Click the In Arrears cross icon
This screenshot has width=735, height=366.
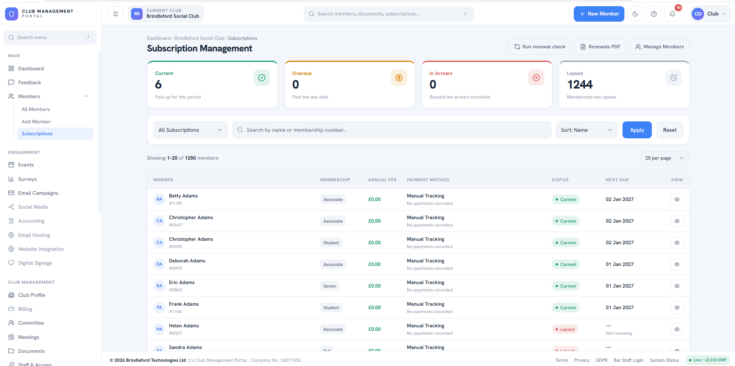pos(536,78)
